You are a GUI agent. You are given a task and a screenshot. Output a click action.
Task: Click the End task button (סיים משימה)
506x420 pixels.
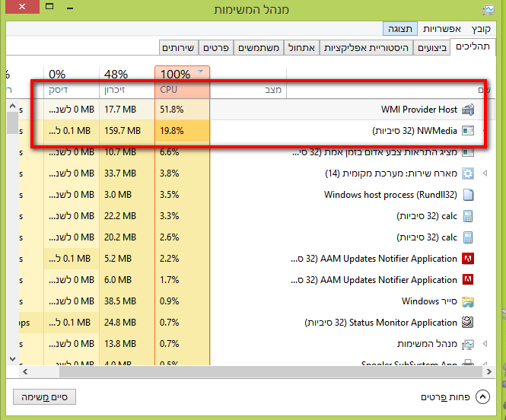(x=45, y=396)
